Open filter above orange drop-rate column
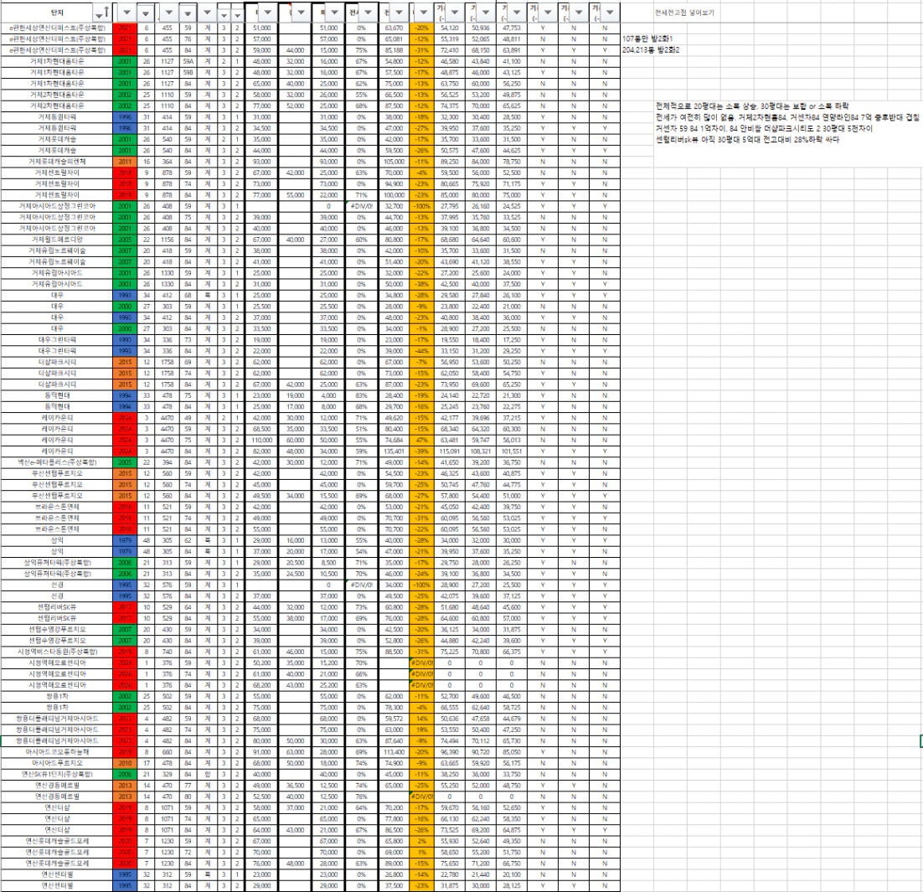Image resolution: width=923 pixels, height=892 pixels. pyautogui.click(x=423, y=13)
